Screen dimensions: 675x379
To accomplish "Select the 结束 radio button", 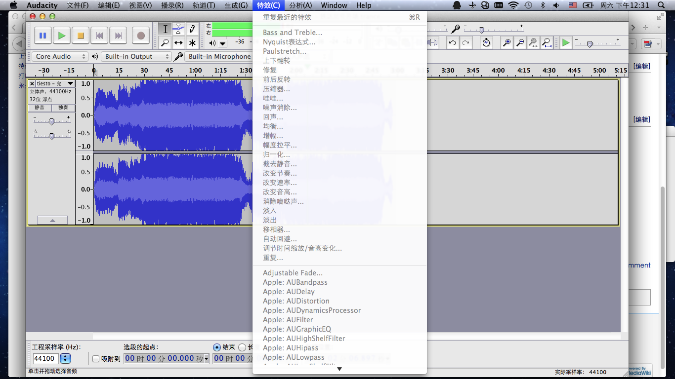I will tap(216, 347).
